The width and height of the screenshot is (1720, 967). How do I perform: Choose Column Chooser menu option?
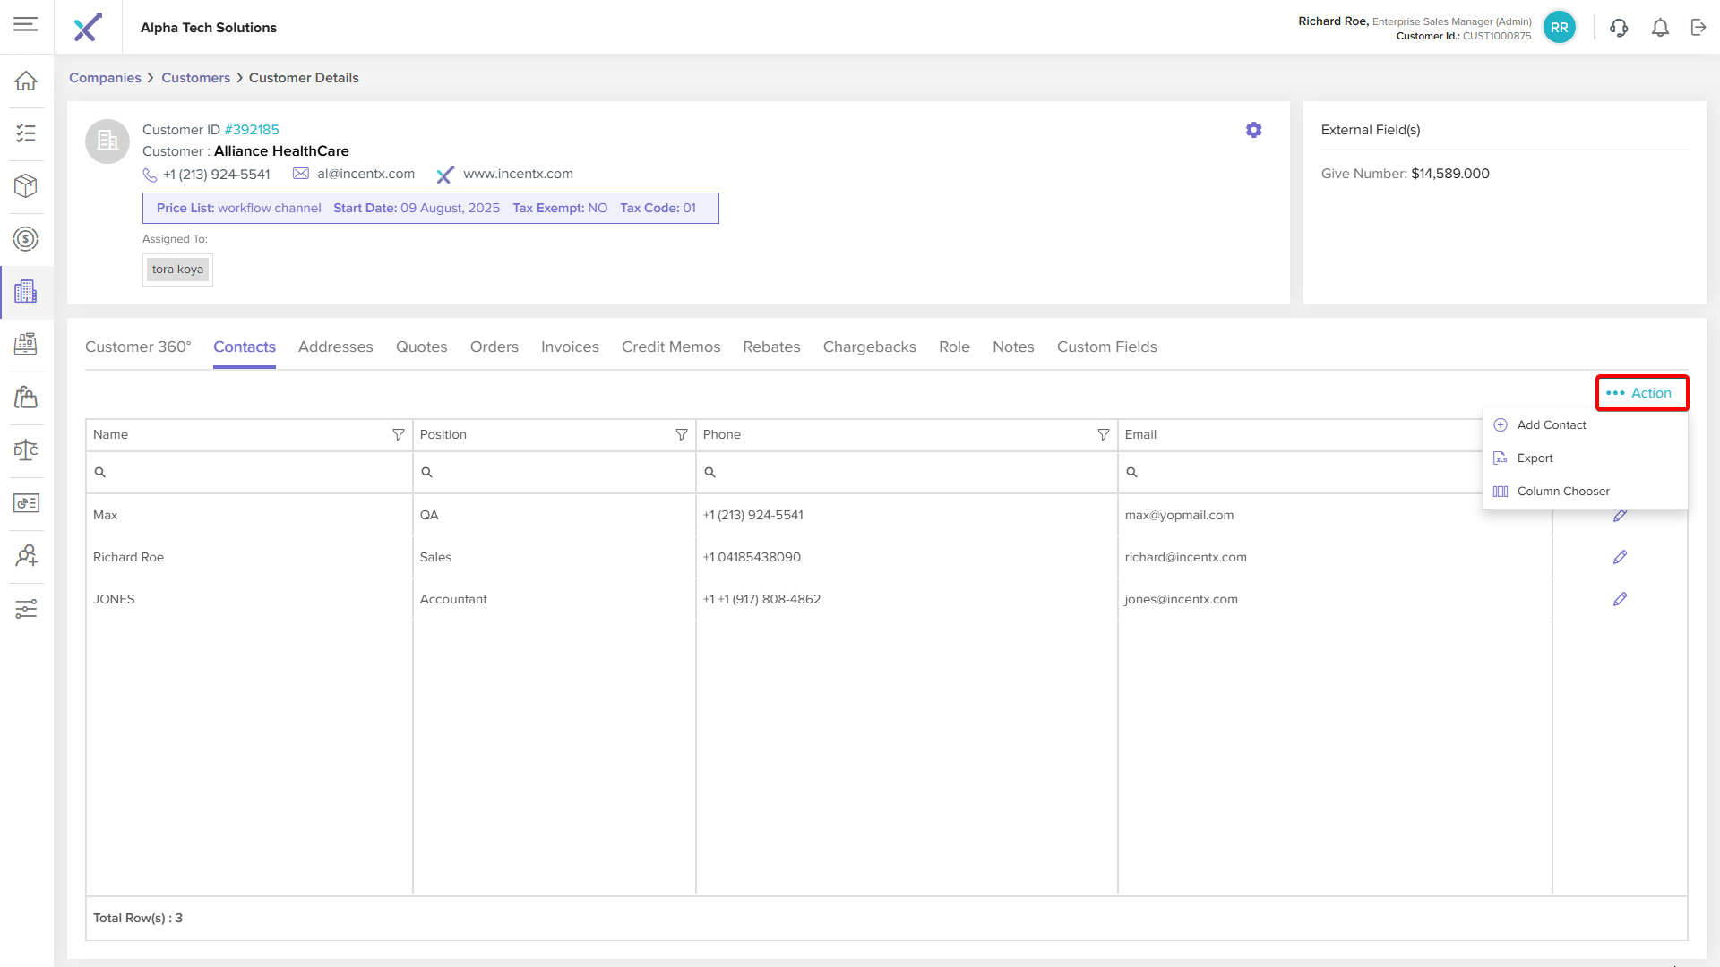click(1562, 492)
